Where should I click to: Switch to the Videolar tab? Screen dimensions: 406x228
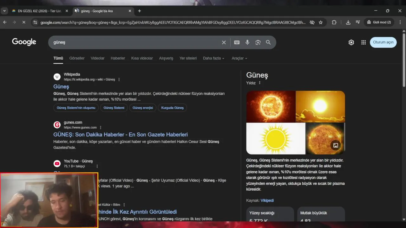tap(97, 58)
